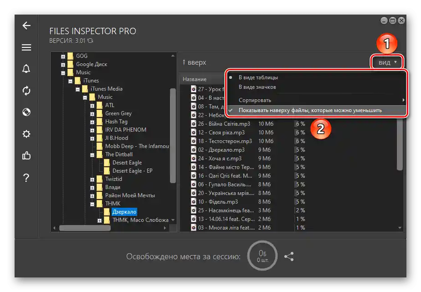Select JI B.Hood folder
Image resolution: width=421 pixels, height=292 pixels.
[x=117, y=138]
